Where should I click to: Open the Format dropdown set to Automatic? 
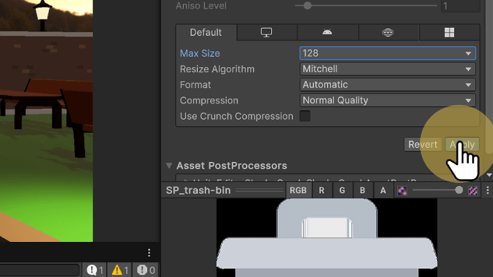pyautogui.click(x=388, y=85)
